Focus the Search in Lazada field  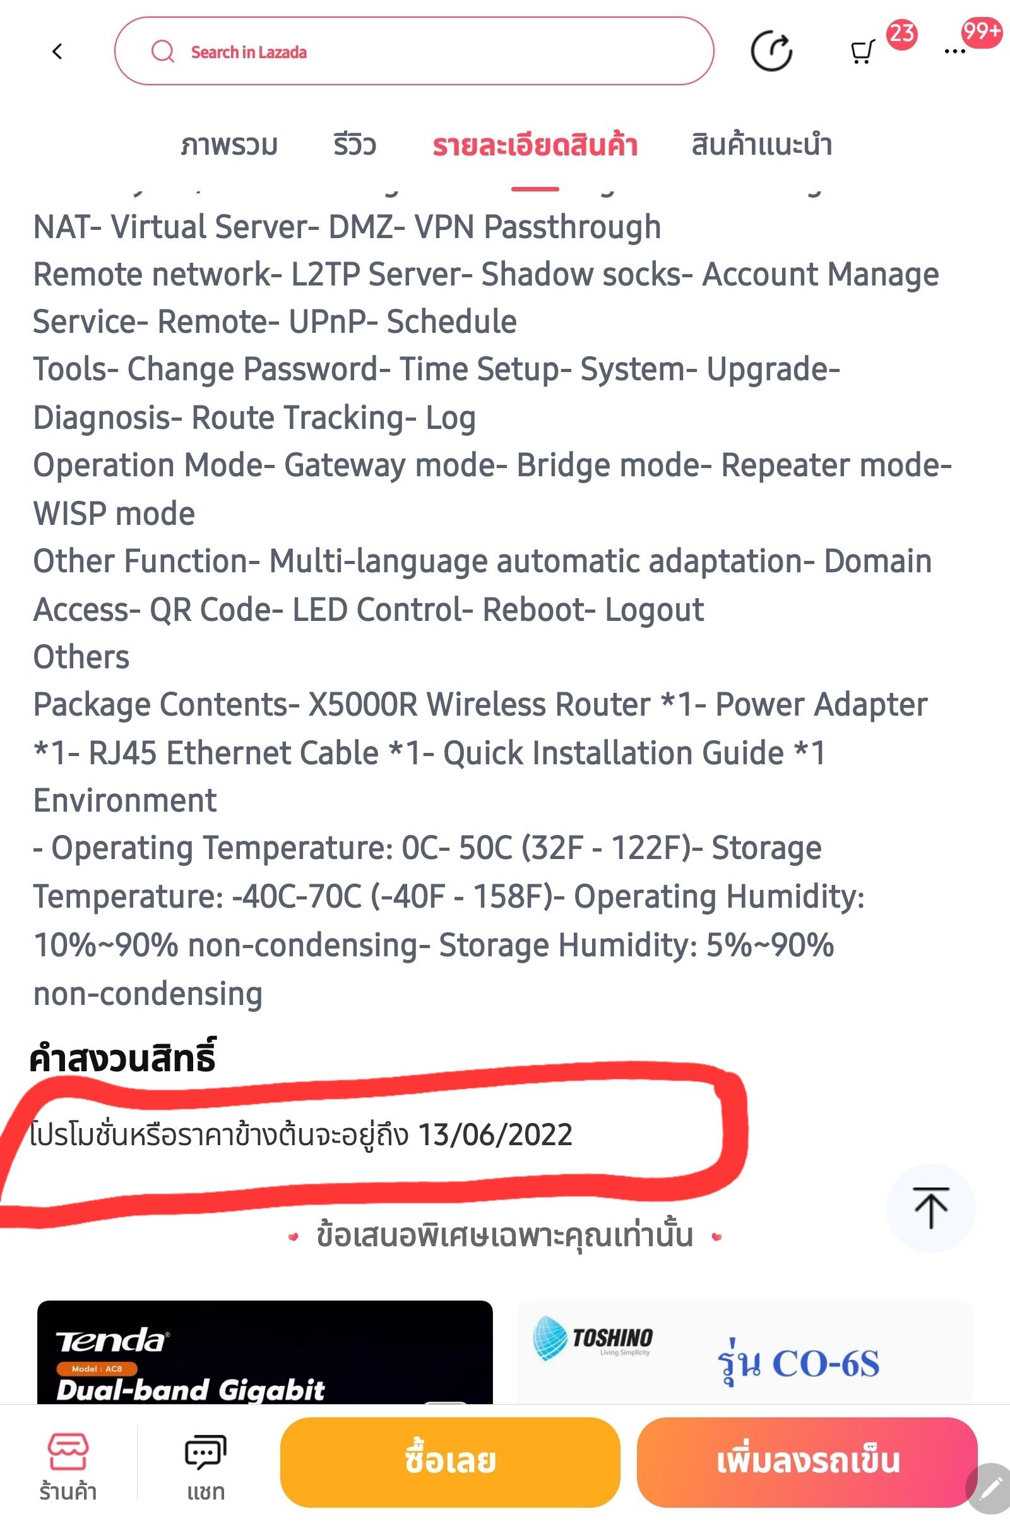(414, 52)
